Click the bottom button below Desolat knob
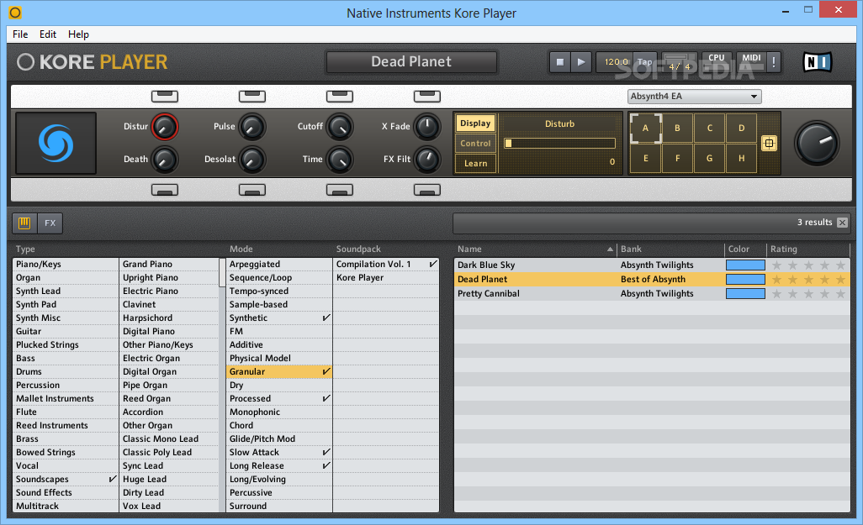This screenshot has width=863, height=525. tap(252, 190)
